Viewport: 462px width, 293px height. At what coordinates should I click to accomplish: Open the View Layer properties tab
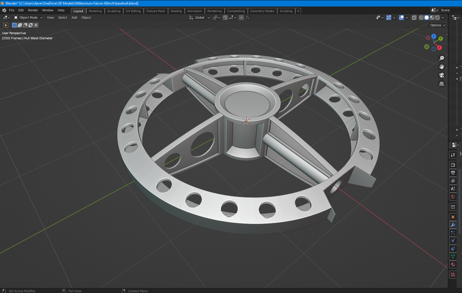coord(453,181)
